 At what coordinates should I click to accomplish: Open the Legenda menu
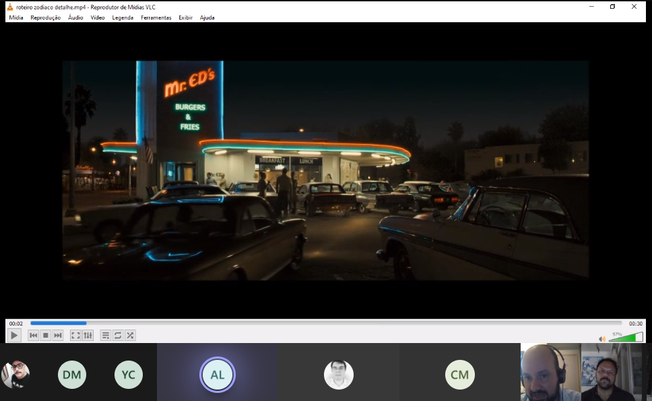[x=123, y=18]
